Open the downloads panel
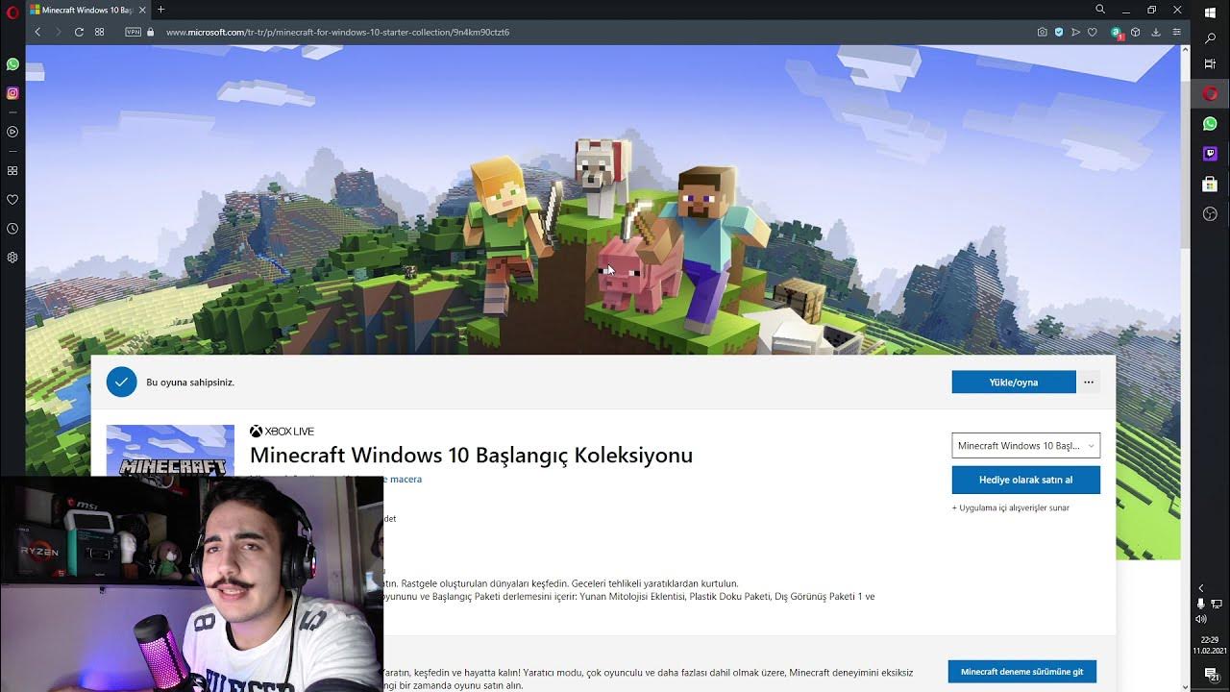 [1156, 32]
